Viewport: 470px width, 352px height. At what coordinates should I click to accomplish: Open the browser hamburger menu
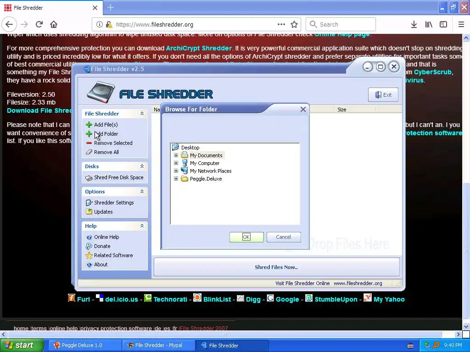pos(461,24)
